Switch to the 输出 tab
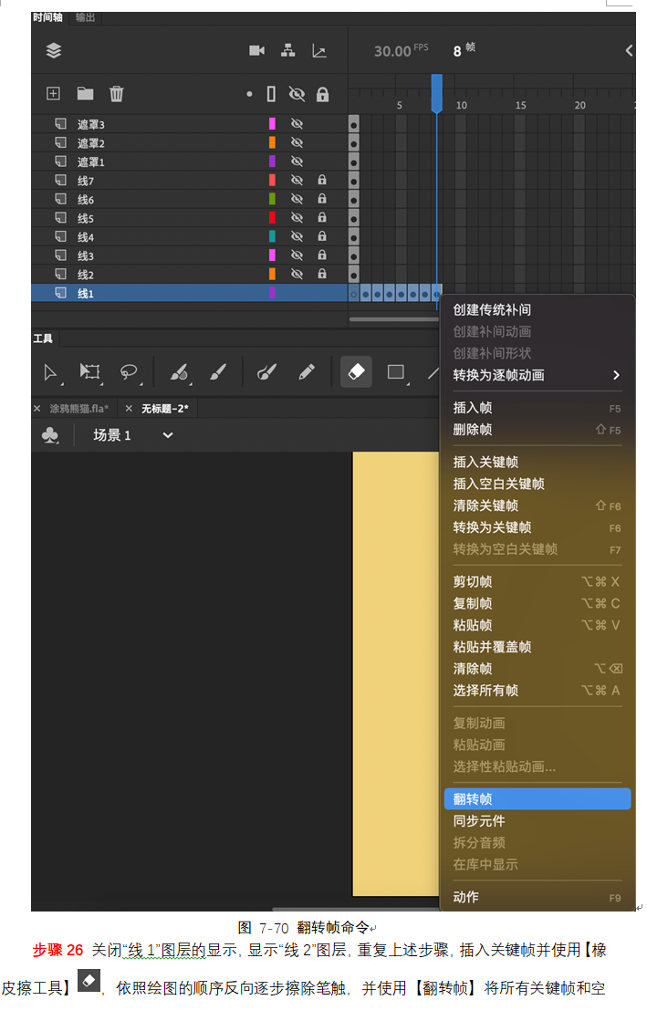647x1021 pixels. click(x=86, y=17)
